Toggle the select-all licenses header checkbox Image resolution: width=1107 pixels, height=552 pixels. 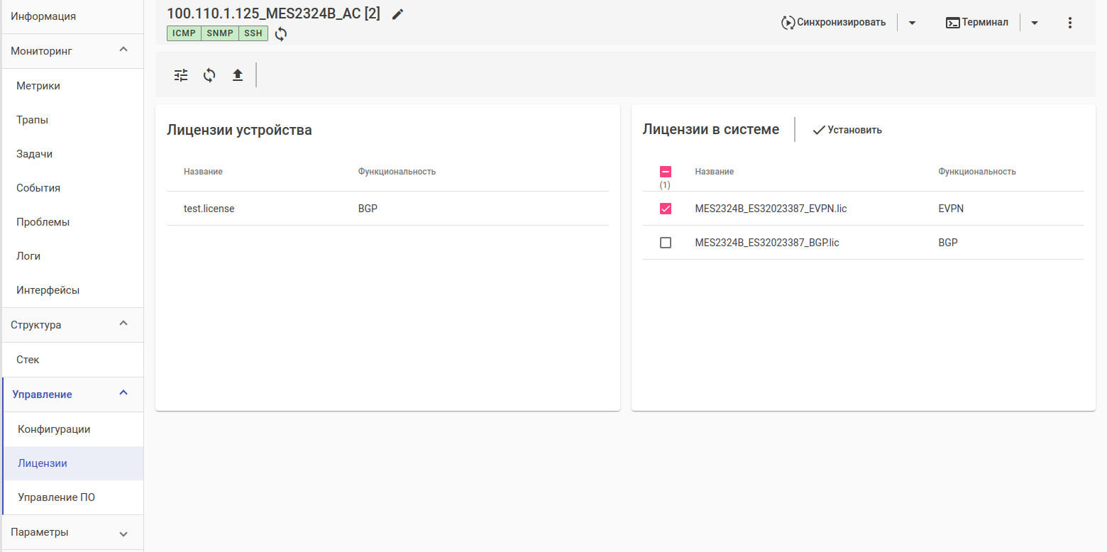666,172
